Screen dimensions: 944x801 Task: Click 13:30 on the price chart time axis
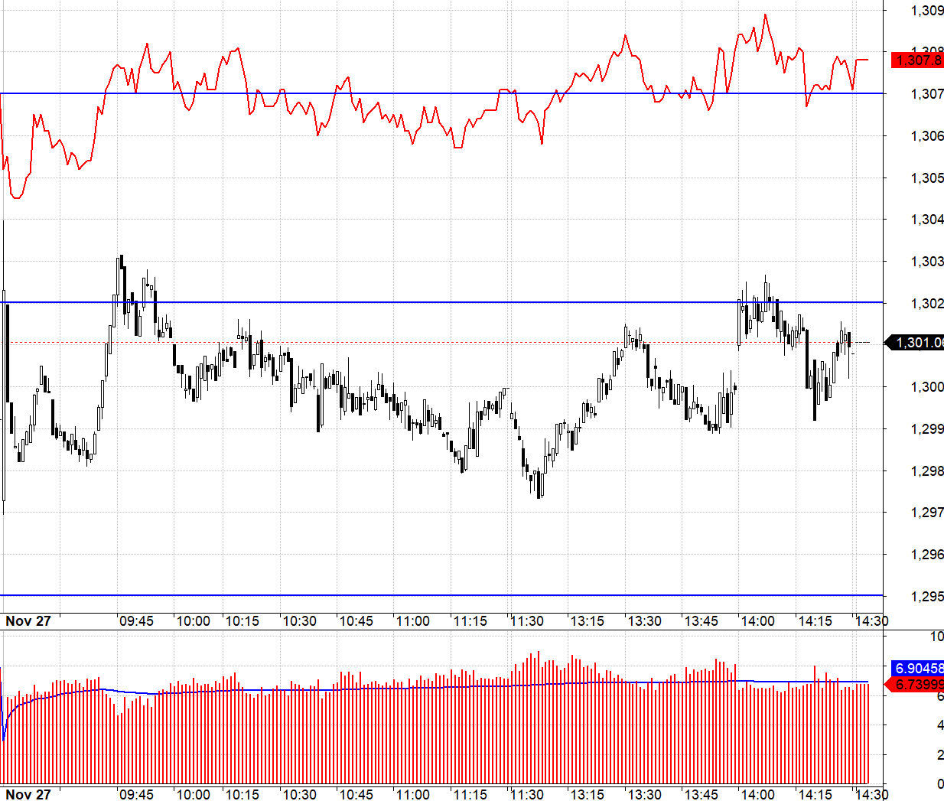coord(644,621)
